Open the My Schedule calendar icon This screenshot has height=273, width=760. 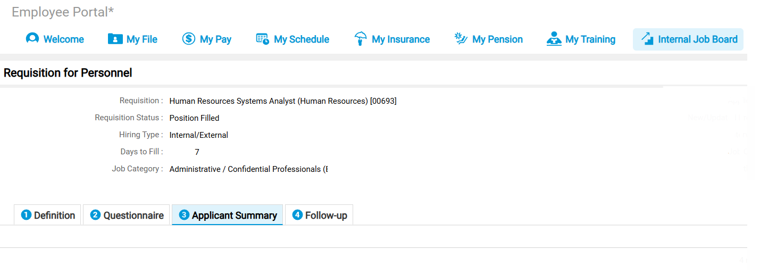click(x=263, y=39)
